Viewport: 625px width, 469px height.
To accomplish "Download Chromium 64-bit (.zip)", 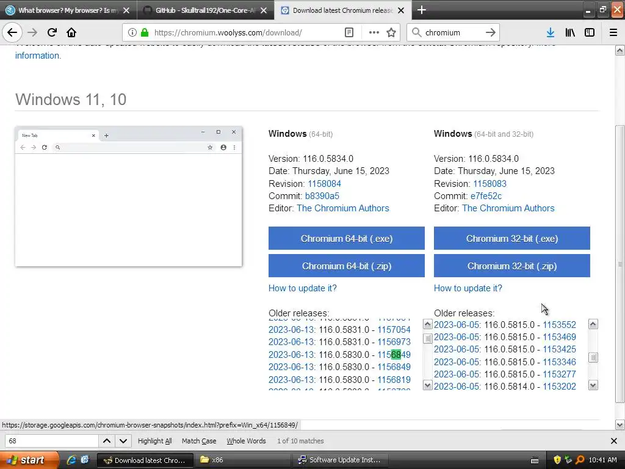I will (x=347, y=266).
